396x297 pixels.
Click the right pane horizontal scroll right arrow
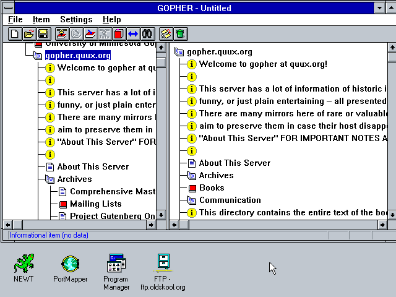coord(382,225)
